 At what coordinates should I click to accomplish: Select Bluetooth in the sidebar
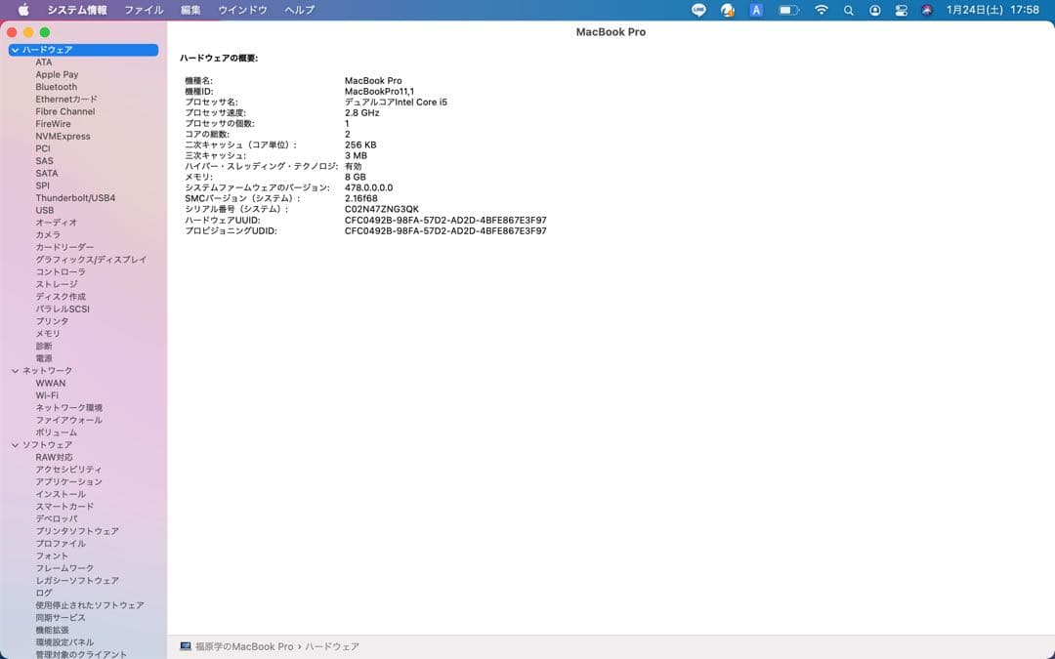pyautogui.click(x=56, y=86)
